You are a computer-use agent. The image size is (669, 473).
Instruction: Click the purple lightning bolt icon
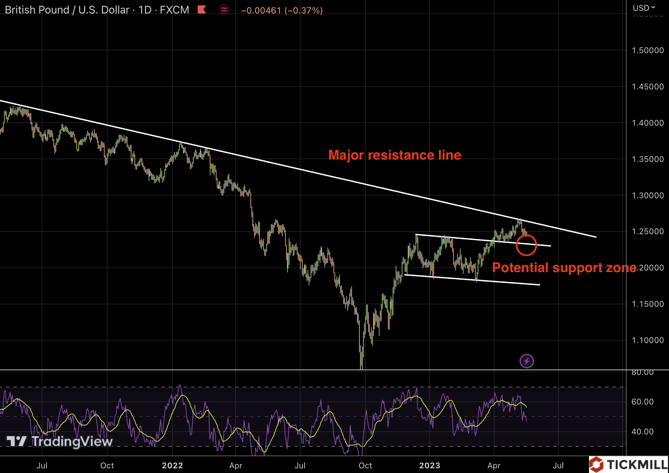tap(526, 361)
